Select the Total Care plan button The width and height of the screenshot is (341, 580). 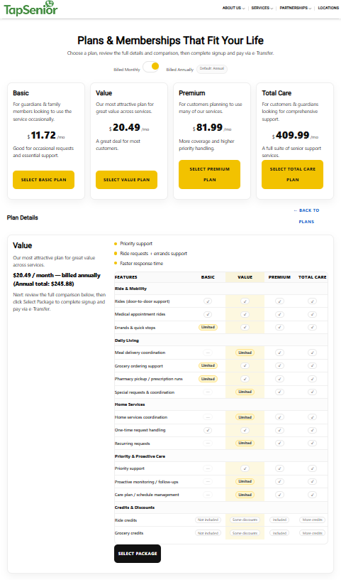pyautogui.click(x=293, y=174)
